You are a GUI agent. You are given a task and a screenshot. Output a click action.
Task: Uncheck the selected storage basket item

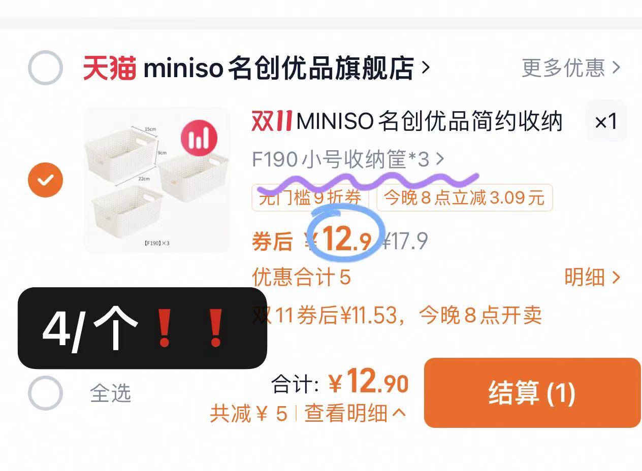click(45, 180)
